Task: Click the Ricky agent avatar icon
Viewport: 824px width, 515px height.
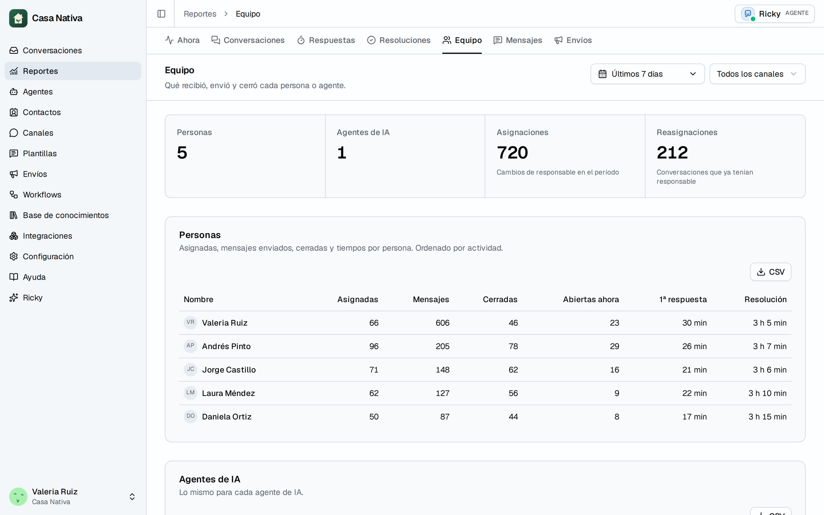Action: 748,14
